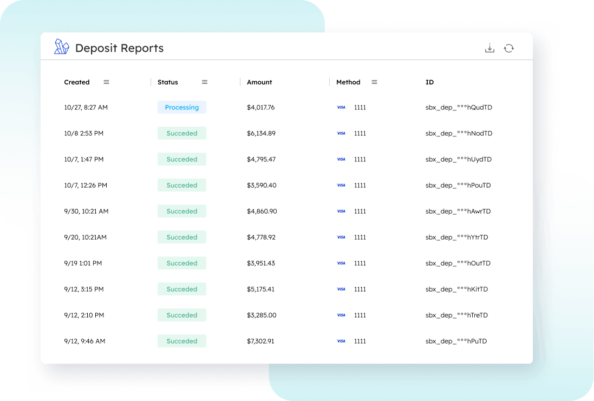Click the Succeded badge for 9/19 deposit
The width and height of the screenshot is (594, 401).
point(182,263)
